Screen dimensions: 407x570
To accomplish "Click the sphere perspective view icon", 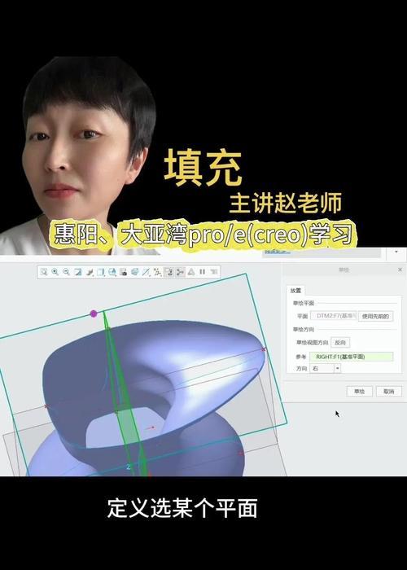I will tap(135, 272).
